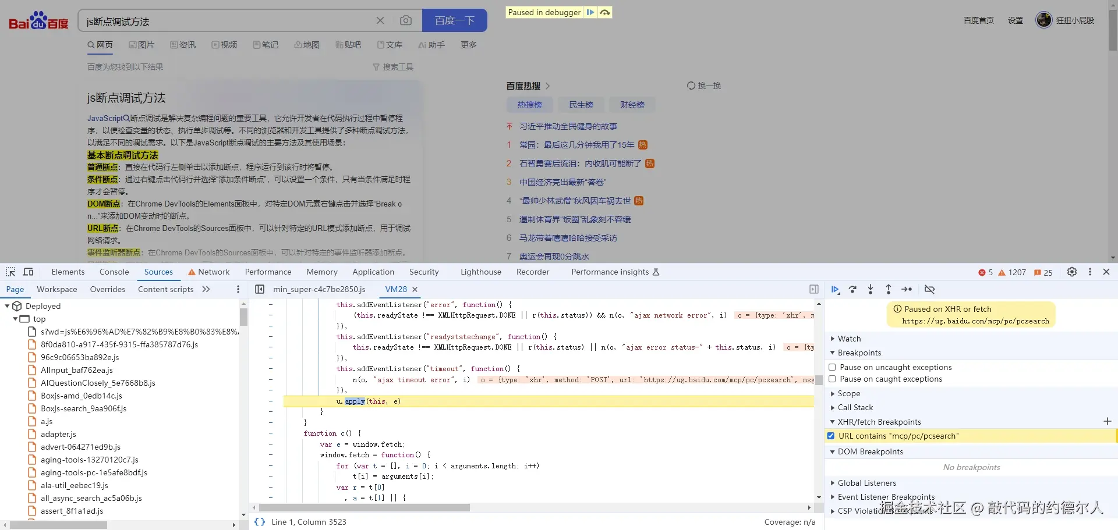Screen dimensions: 1118x530
Task: Open the Performance insights panel
Action: click(615, 272)
